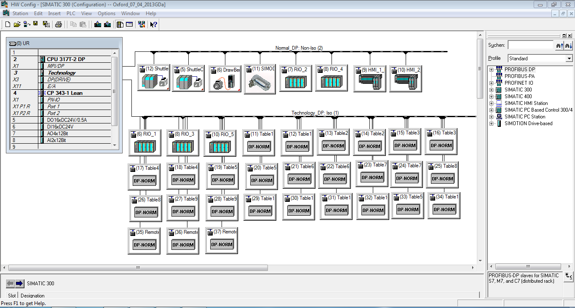Select the CPU 317T-2 DP rack row
The image size is (575, 308).
pyautogui.click(x=61, y=59)
